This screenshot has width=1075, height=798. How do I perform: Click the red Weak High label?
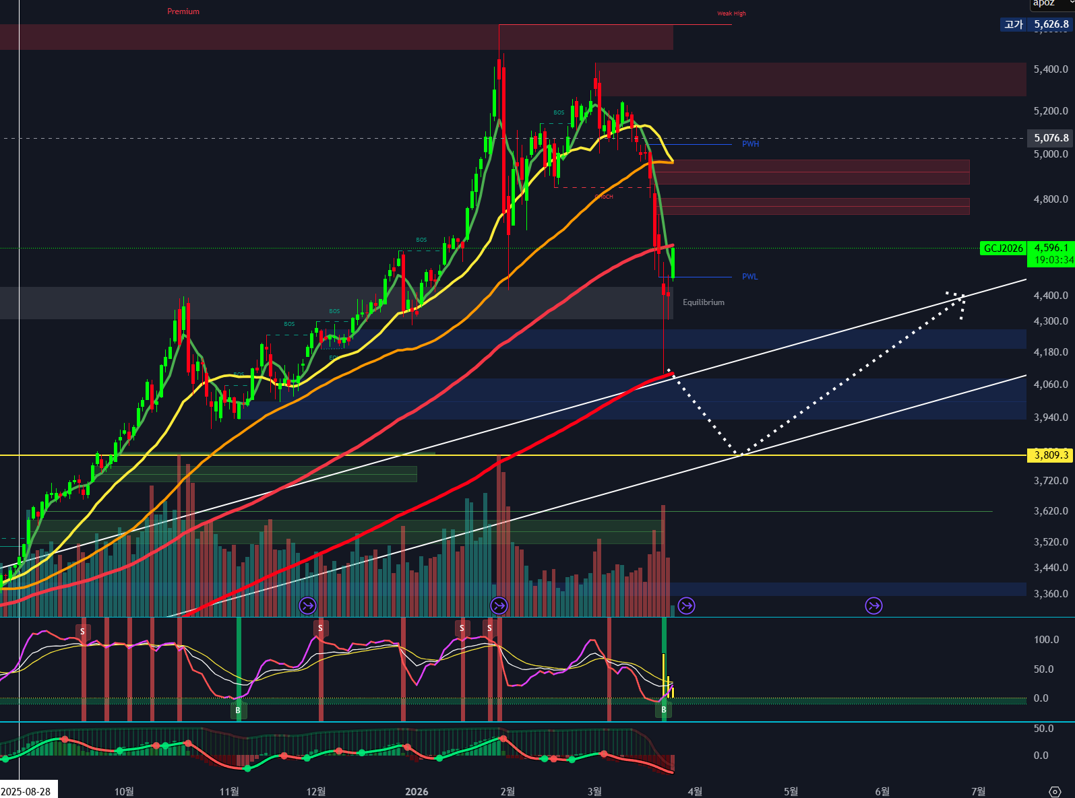731,13
